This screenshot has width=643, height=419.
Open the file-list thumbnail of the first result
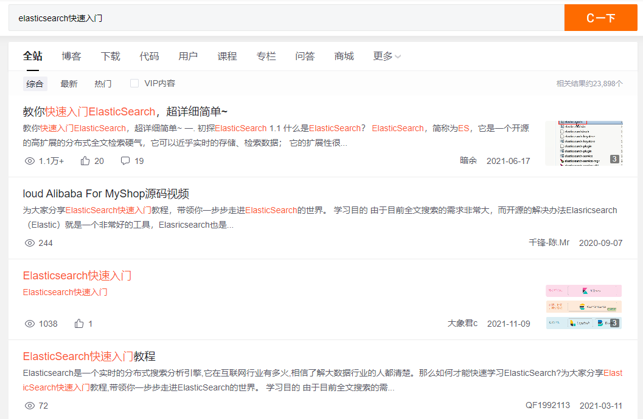click(584, 143)
